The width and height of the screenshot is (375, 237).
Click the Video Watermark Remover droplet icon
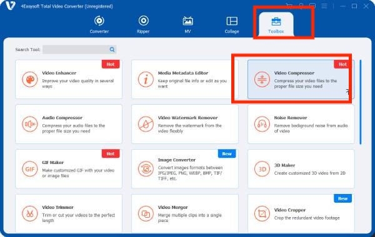(146, 124)
